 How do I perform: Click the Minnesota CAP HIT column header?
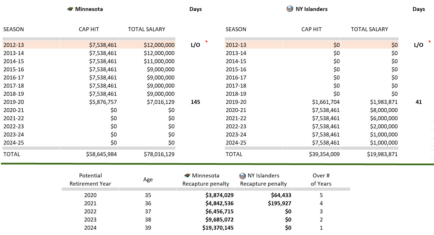point(89,29)
